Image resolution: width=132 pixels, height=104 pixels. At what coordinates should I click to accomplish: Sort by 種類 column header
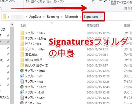click(127, 25)
